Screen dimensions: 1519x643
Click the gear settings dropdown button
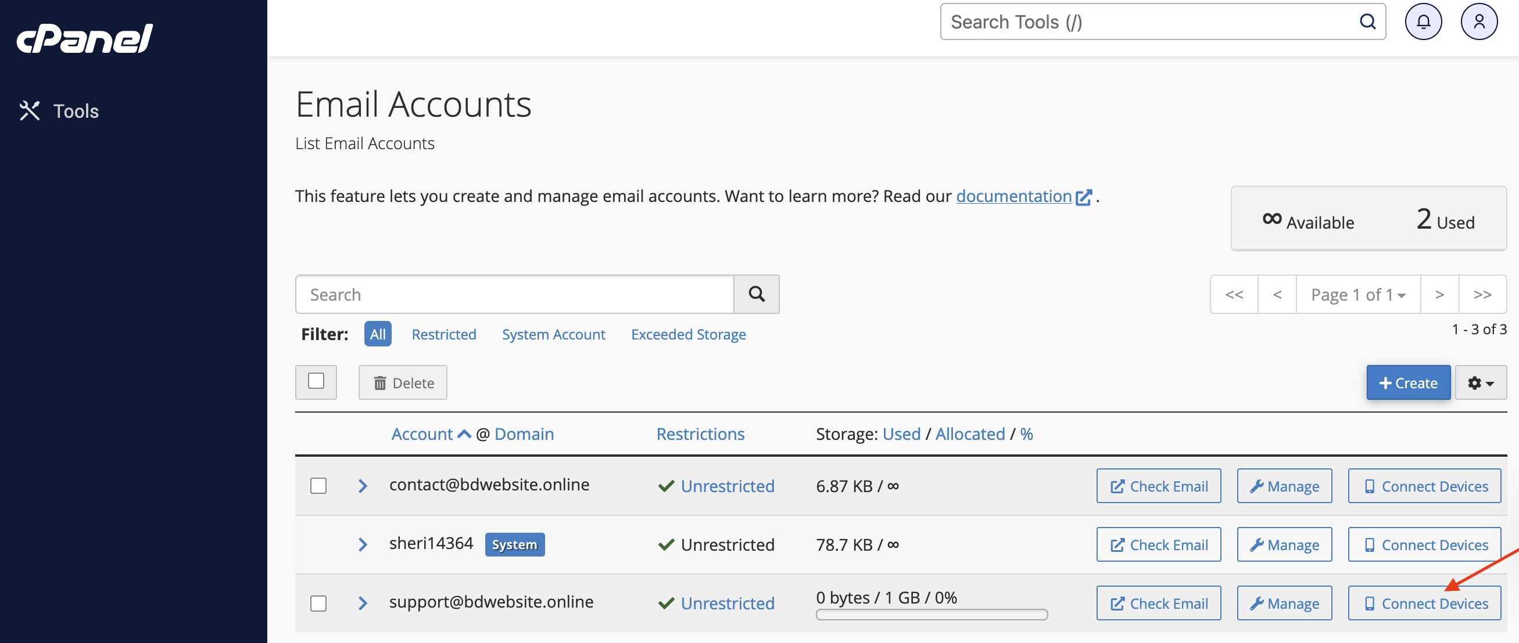(x=1480, y=383)
